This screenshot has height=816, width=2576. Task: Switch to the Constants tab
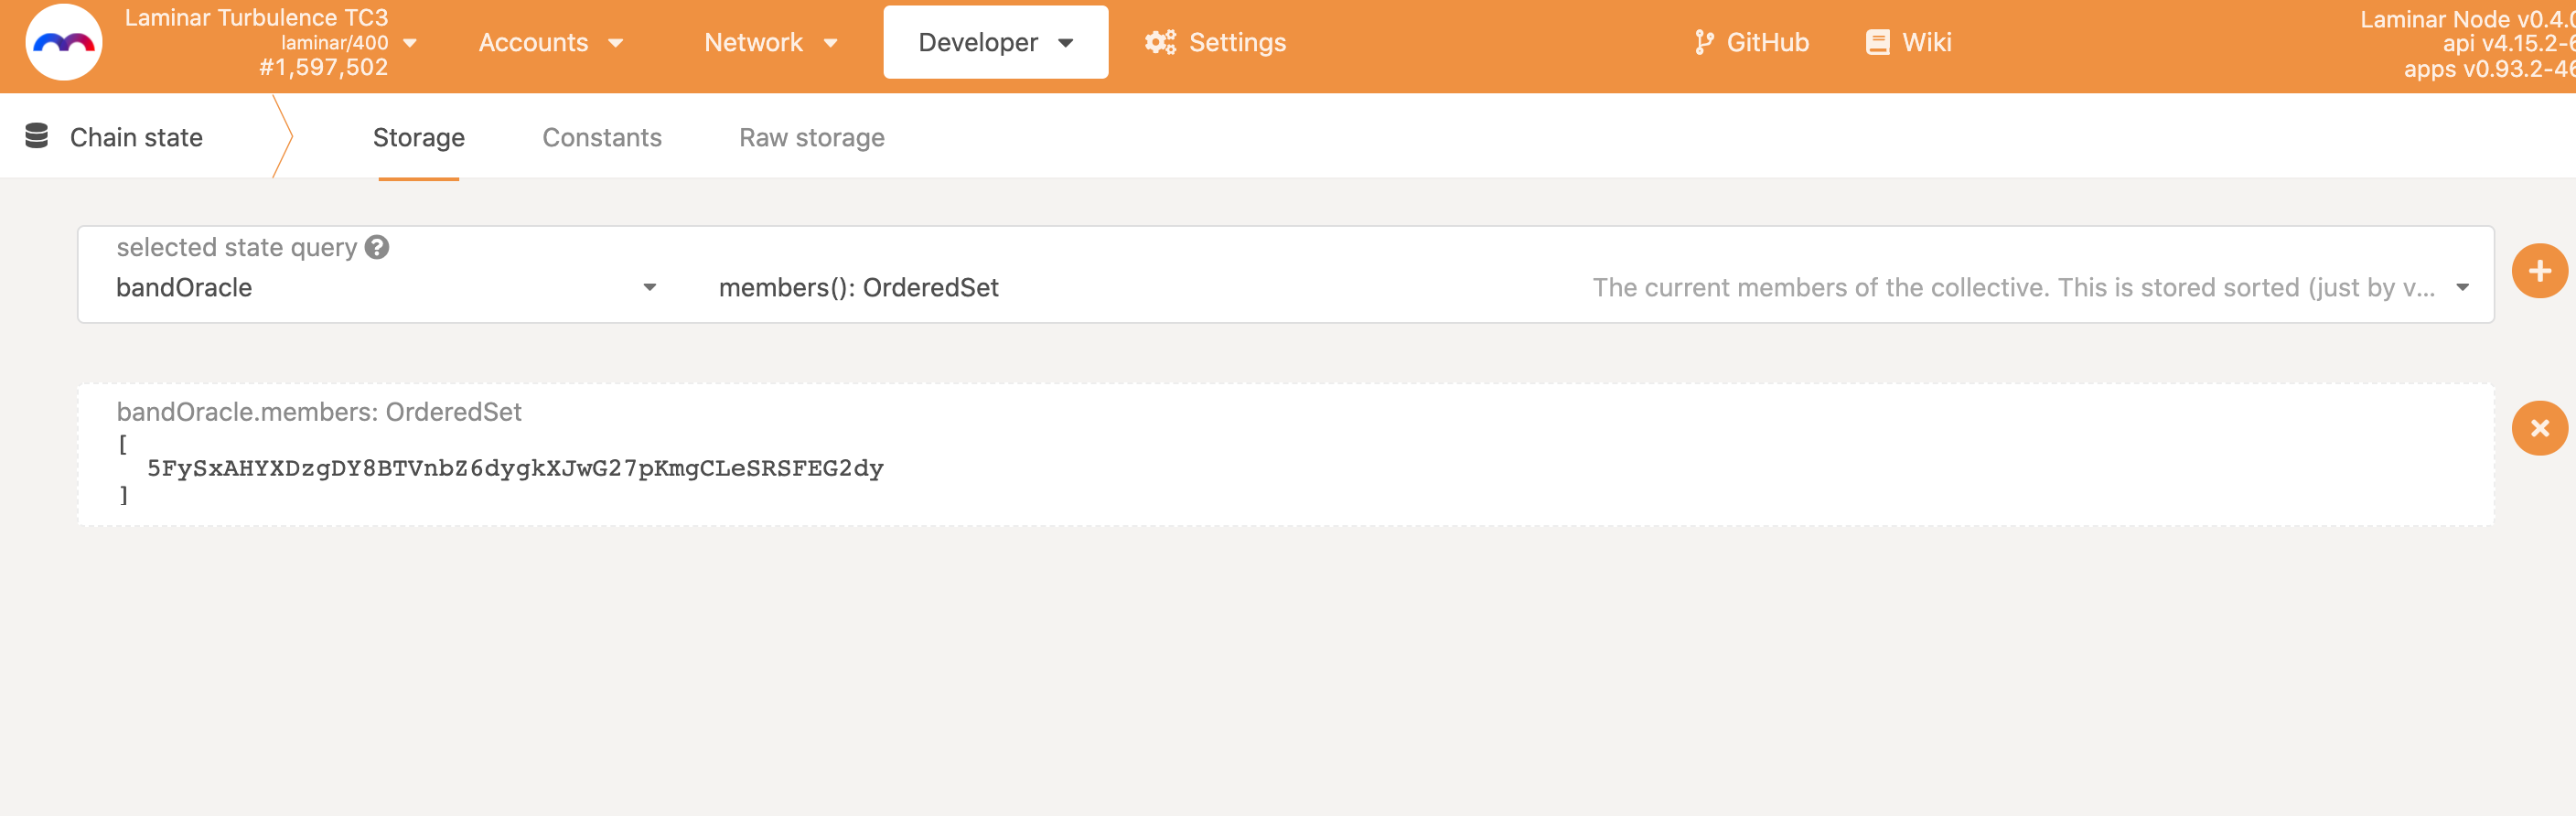coord(602,137)
